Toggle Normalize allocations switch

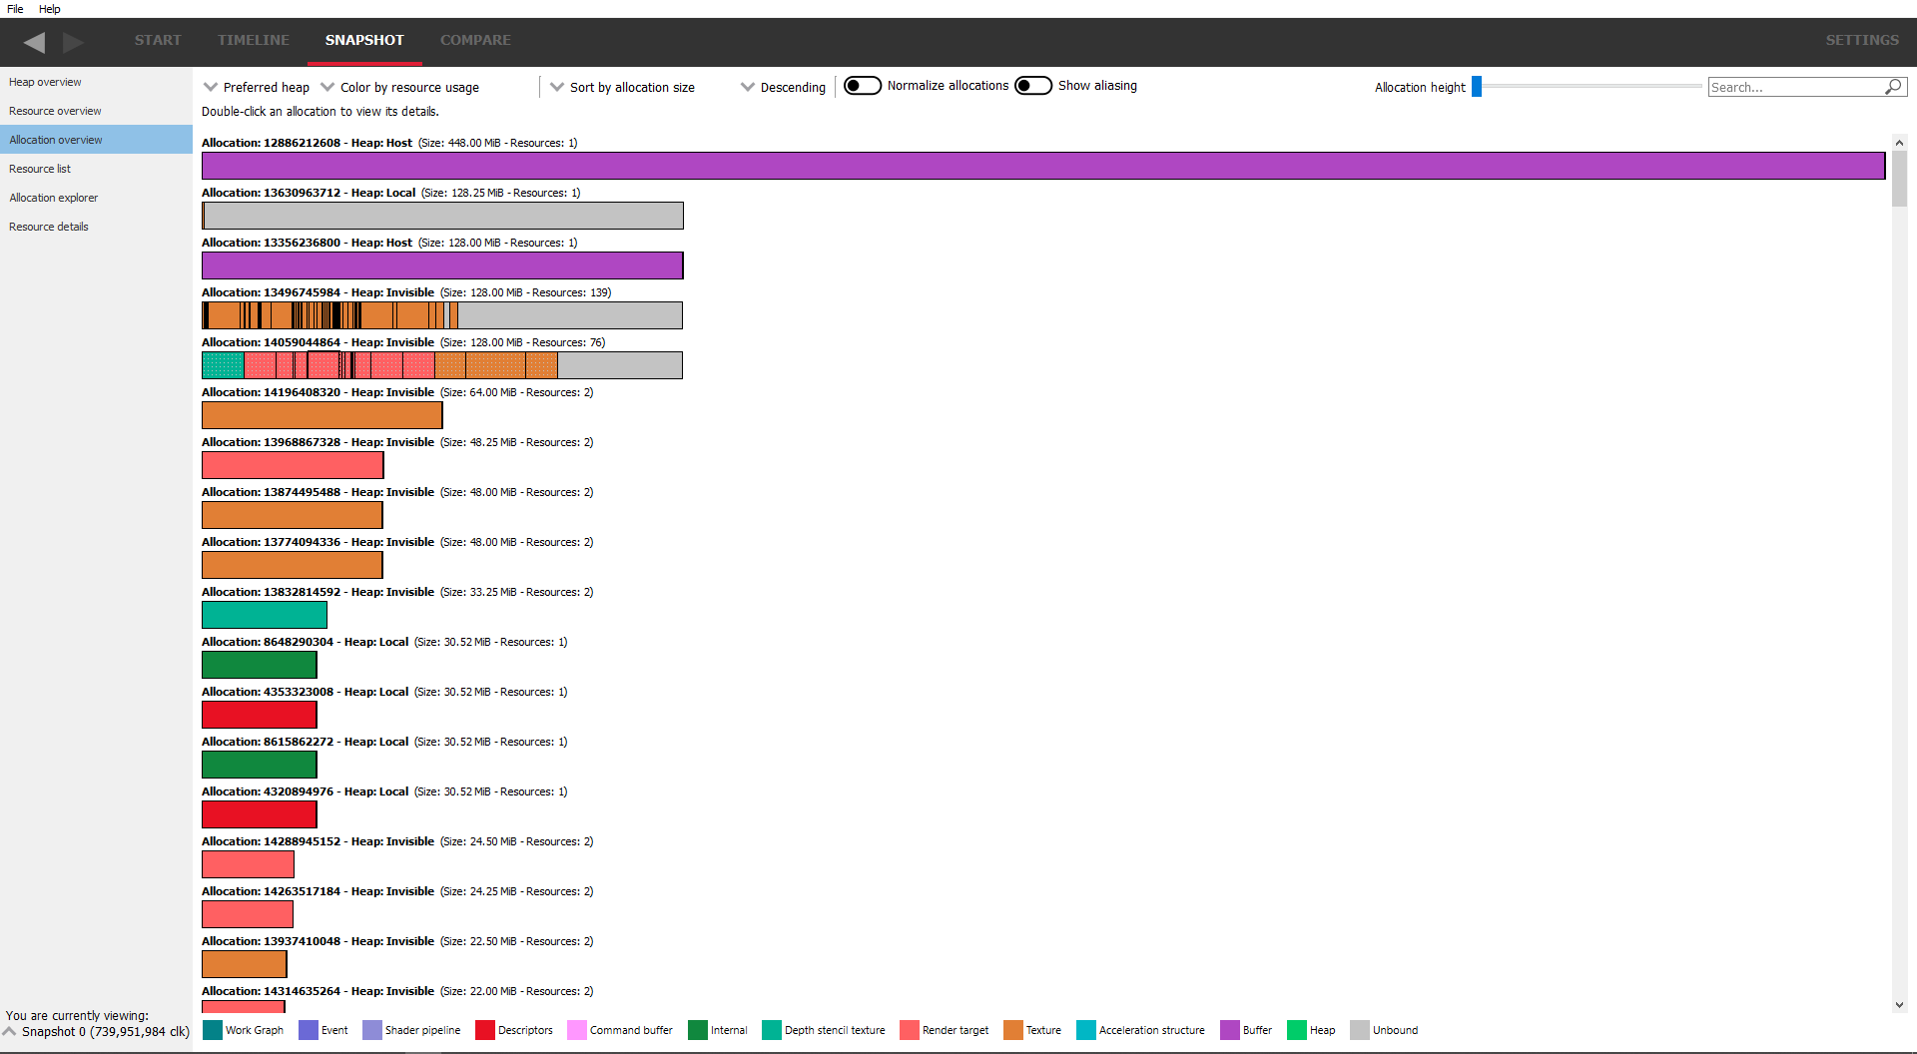(x=863, y=86)
